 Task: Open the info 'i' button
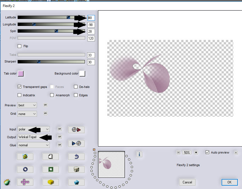tap(139, 154)
